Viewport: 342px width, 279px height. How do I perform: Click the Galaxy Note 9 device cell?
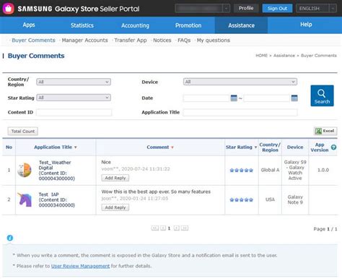(x=295, y=199)
